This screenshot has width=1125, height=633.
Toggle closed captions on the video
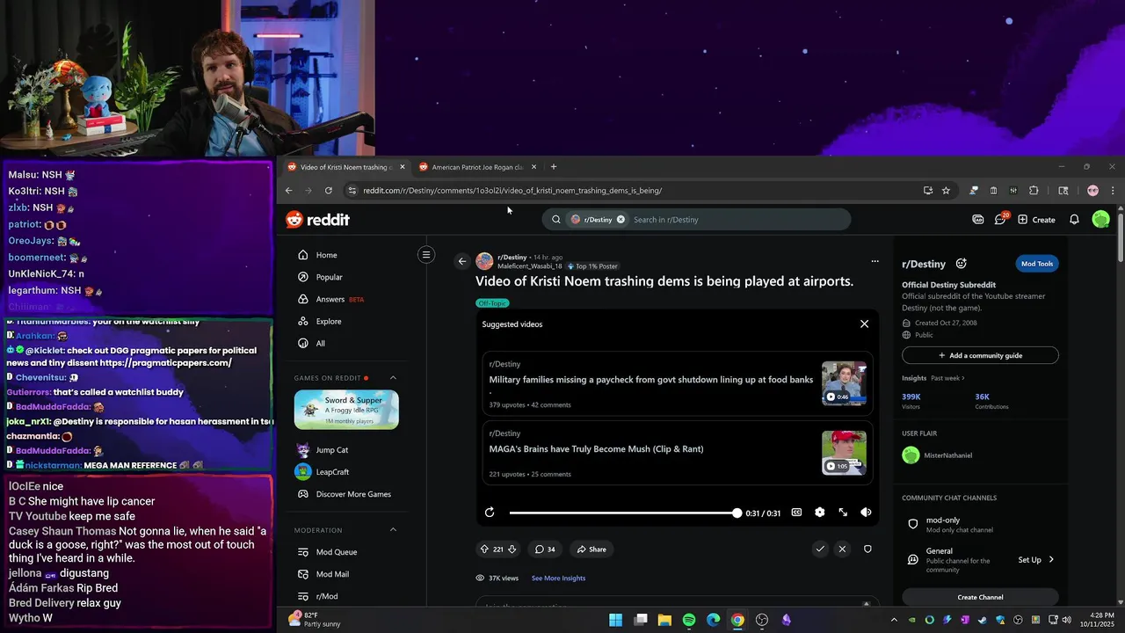[796, 513]
